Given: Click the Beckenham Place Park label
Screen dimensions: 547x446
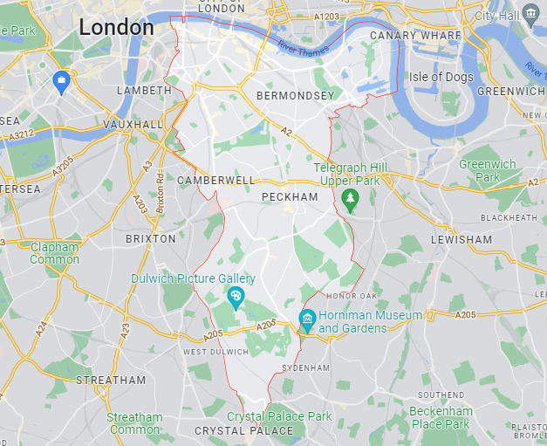Looking at the screenshot, I should coord(441,418).
